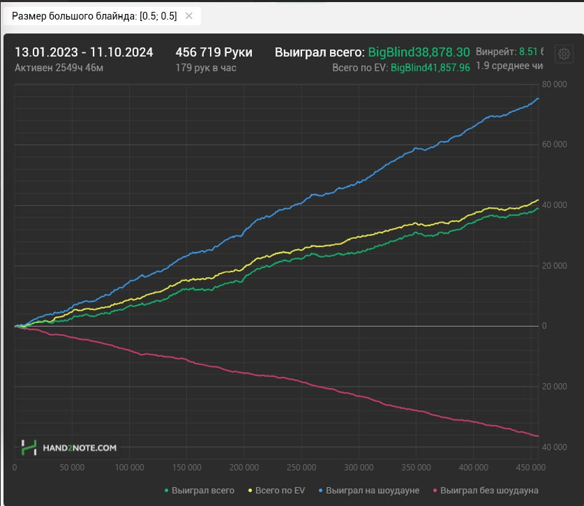Click the date range 13.01.2023 - 11.10.2024

(x=84, y=52)
